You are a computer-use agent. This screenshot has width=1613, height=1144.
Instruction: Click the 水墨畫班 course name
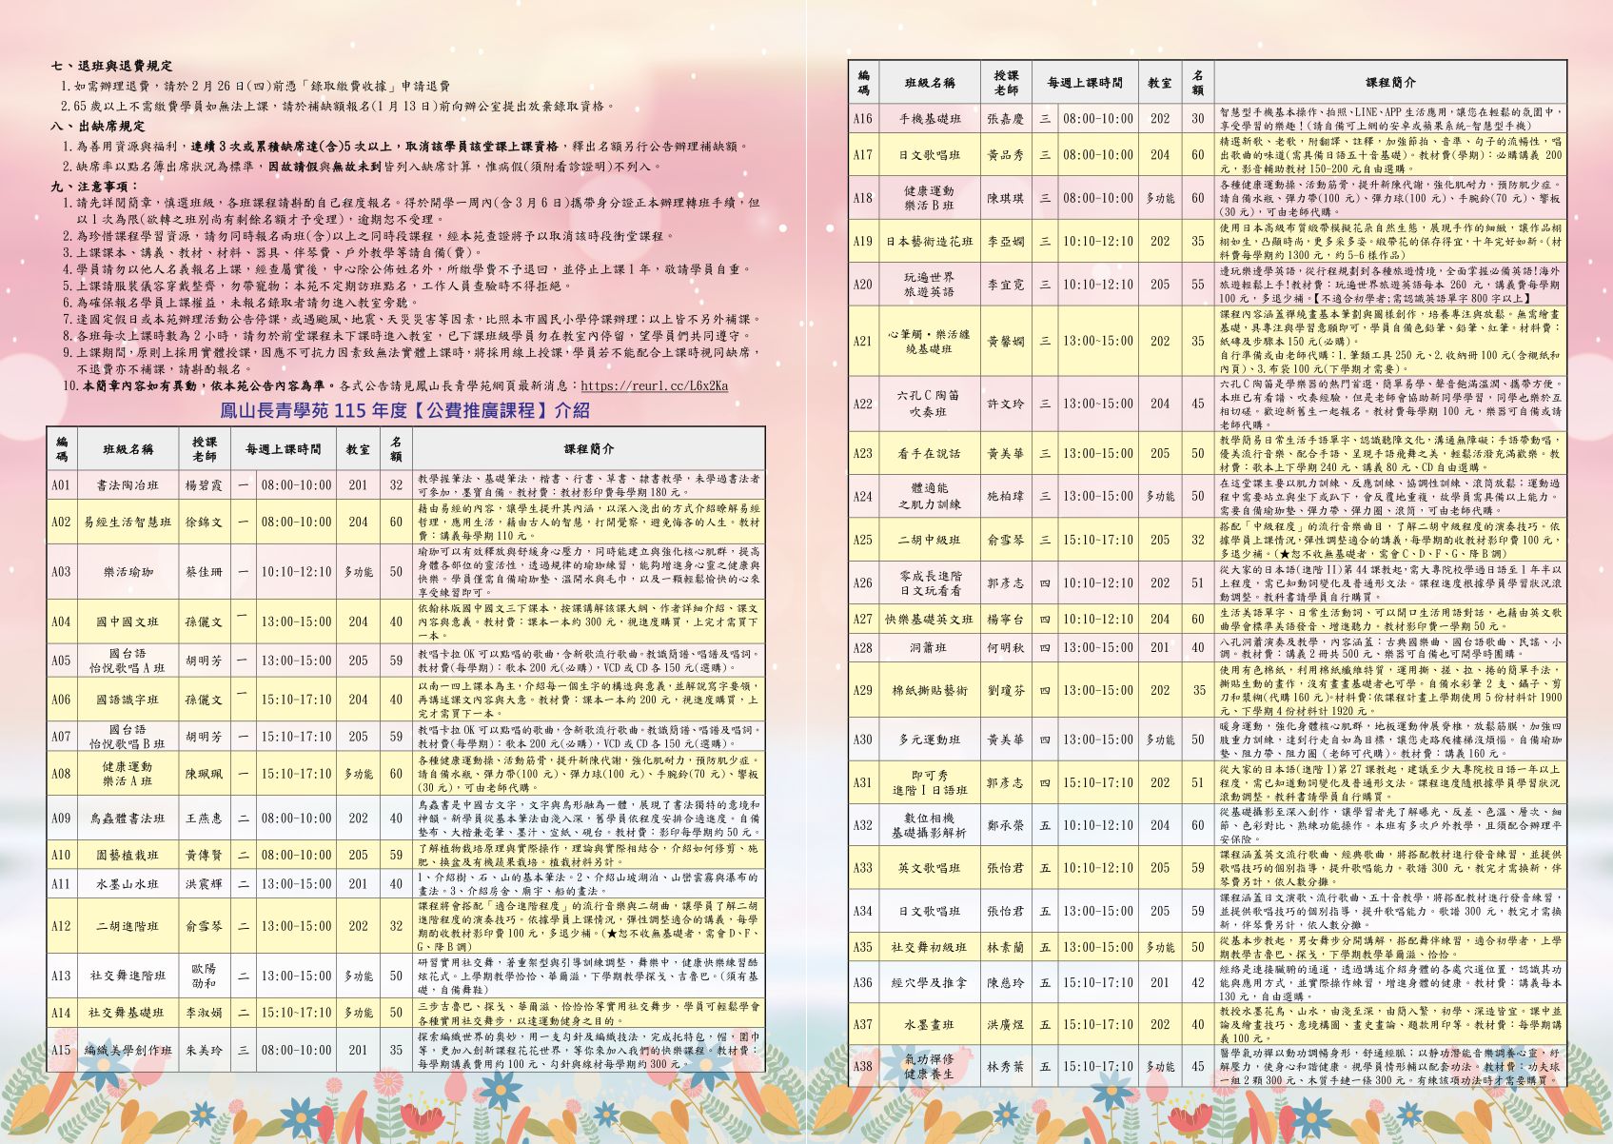pyautogui.click(x=929, y=1024)
